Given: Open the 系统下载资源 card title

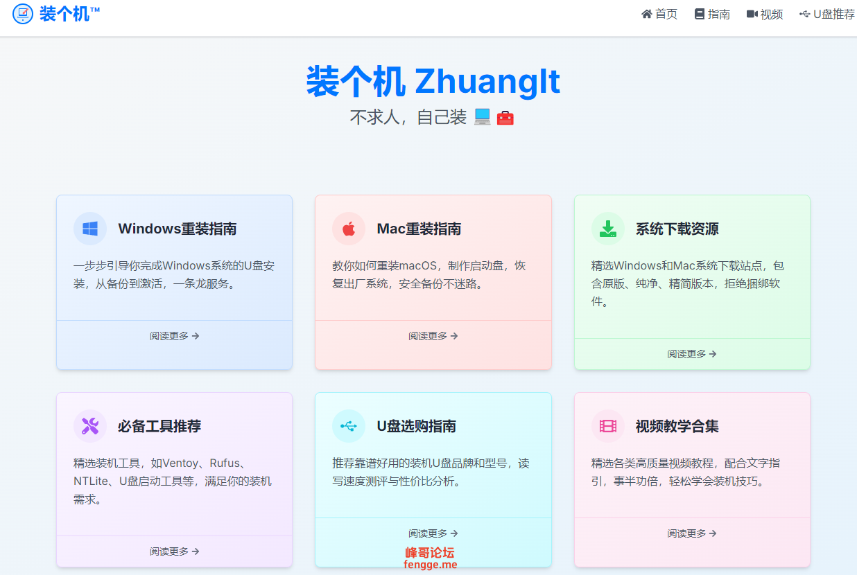Looking at the screenshot, I should pos(677,229).
